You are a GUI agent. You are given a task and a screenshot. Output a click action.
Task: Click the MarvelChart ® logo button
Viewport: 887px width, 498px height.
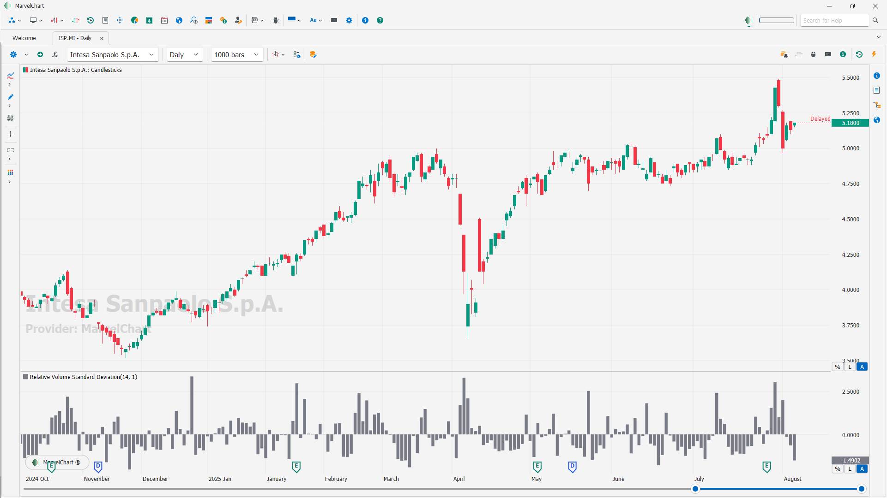point(57,462)
